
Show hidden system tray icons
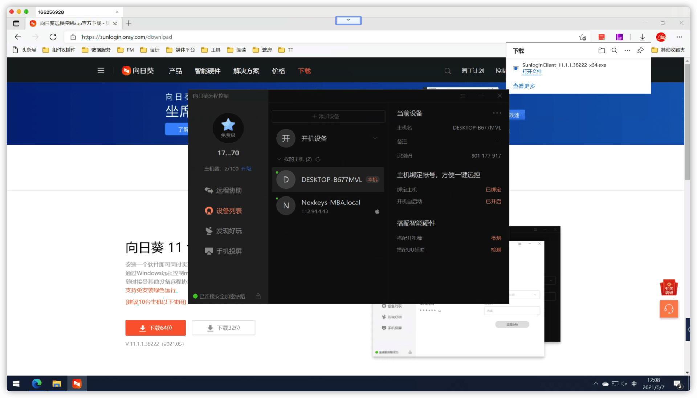(x=595, y=383)
